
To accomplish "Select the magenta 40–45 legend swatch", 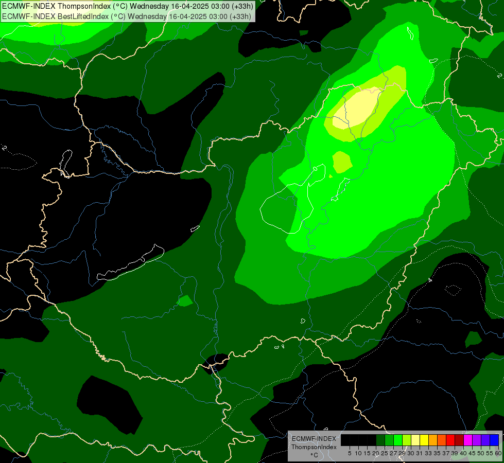I will [x=468, y=440].
